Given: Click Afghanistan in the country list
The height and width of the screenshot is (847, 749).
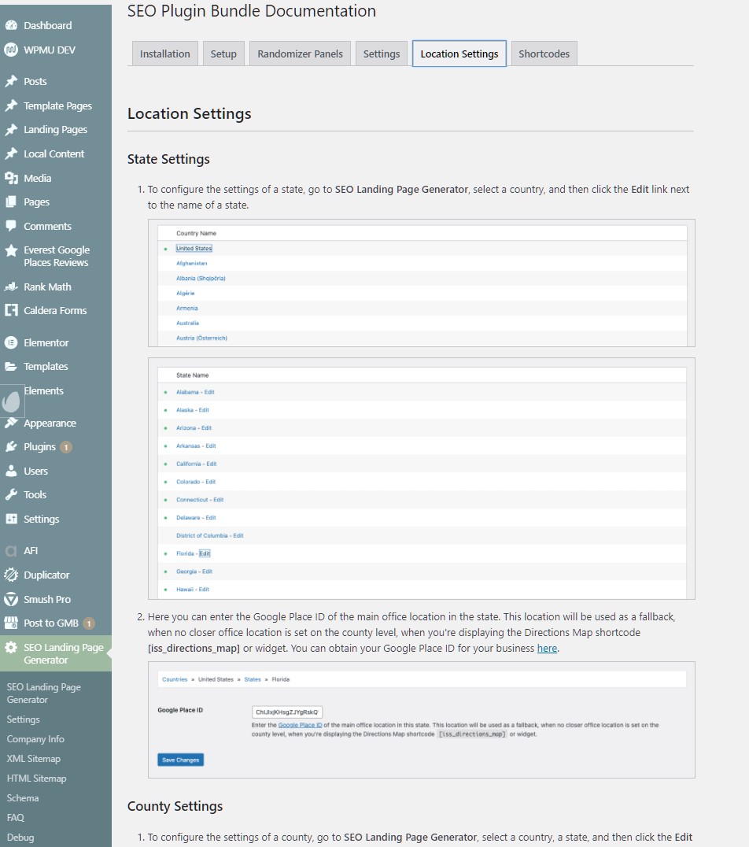Looking at the screenshot, I should (192, 264).
